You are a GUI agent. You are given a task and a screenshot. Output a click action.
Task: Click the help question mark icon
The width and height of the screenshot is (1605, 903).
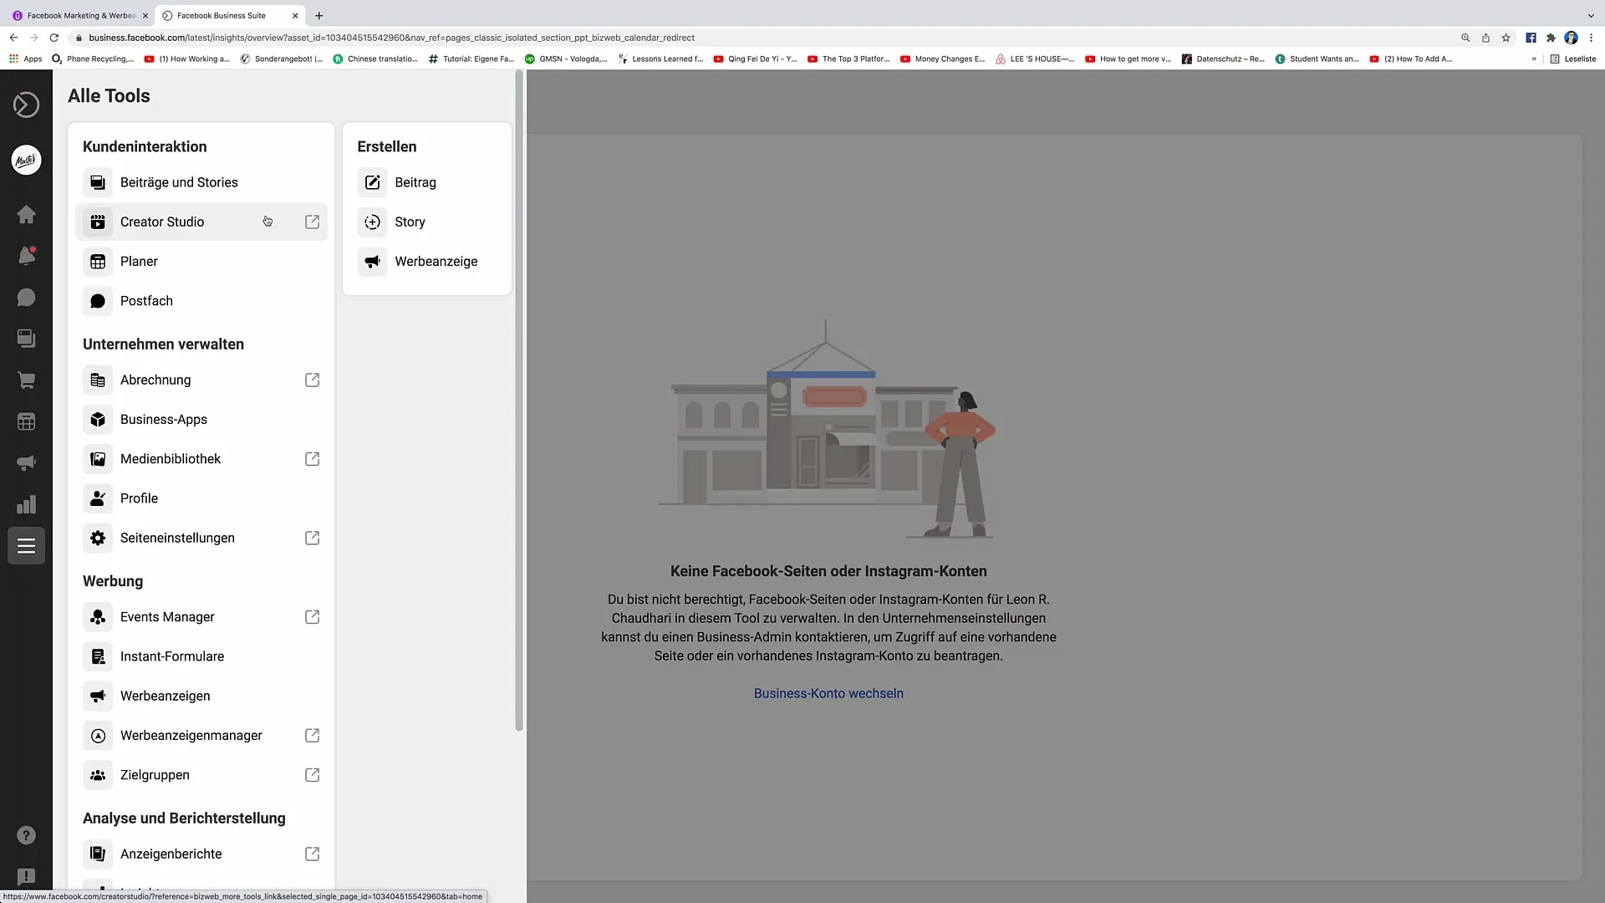coord(26,835)
